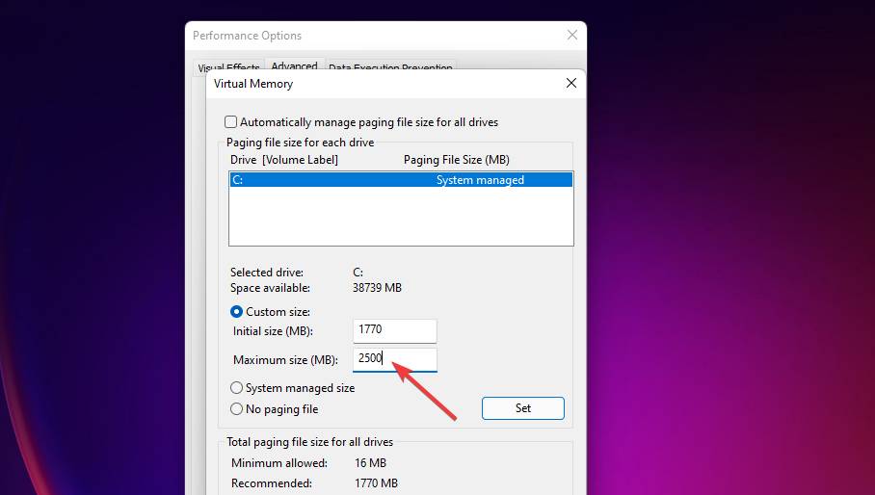
Task: Close the Performance Options window
Action: pyautogui.click(x=572, y=35)
